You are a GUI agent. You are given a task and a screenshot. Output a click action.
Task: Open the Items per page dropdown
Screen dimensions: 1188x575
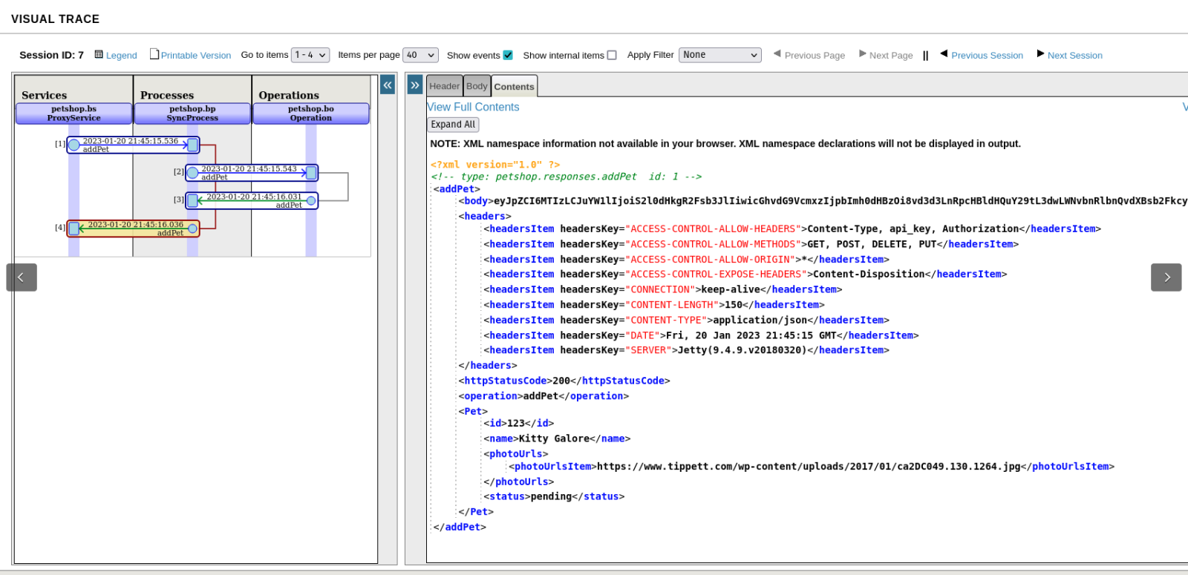(420, 55)
